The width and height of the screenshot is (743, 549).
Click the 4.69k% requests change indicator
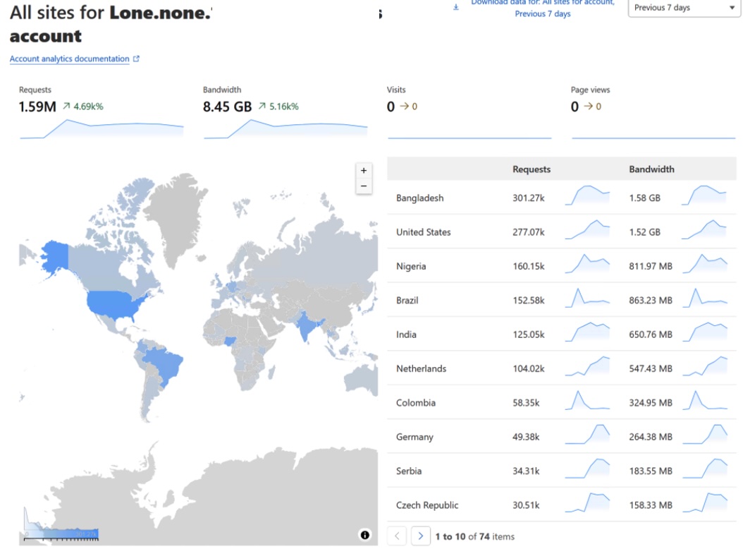point(83,107)
